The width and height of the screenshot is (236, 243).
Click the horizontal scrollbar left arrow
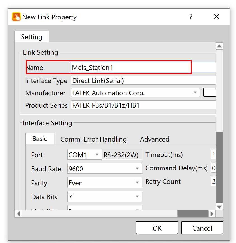point(18,214)
